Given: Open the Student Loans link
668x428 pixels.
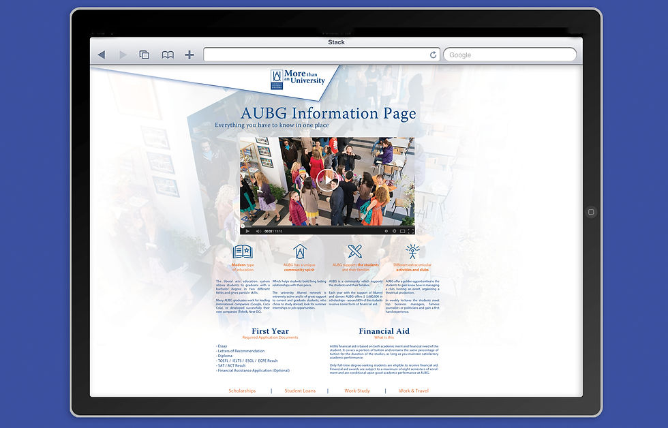Looking at the screenshot, I should point(300,391).
